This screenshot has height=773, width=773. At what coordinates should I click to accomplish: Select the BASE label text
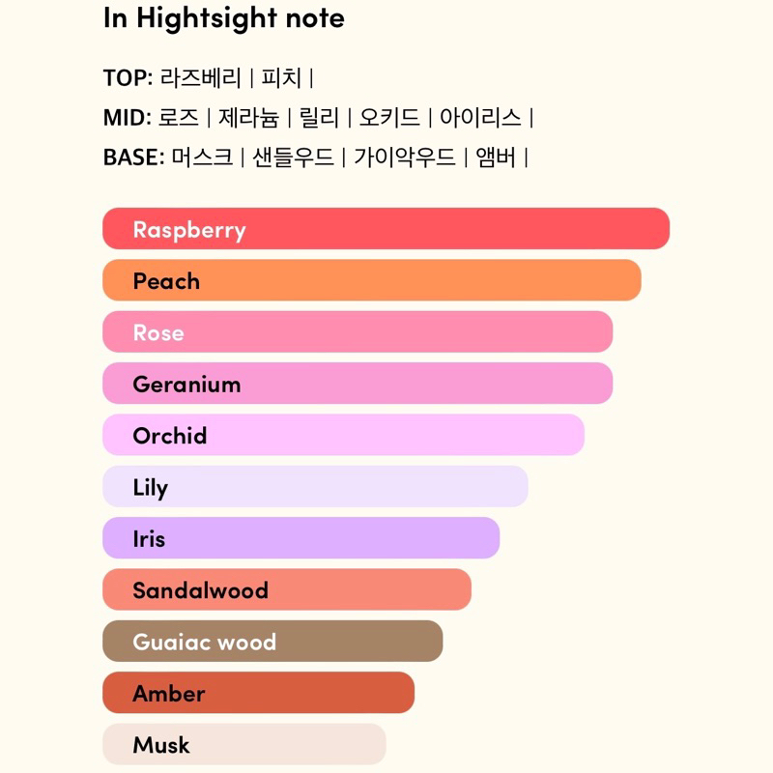point(133,157)
